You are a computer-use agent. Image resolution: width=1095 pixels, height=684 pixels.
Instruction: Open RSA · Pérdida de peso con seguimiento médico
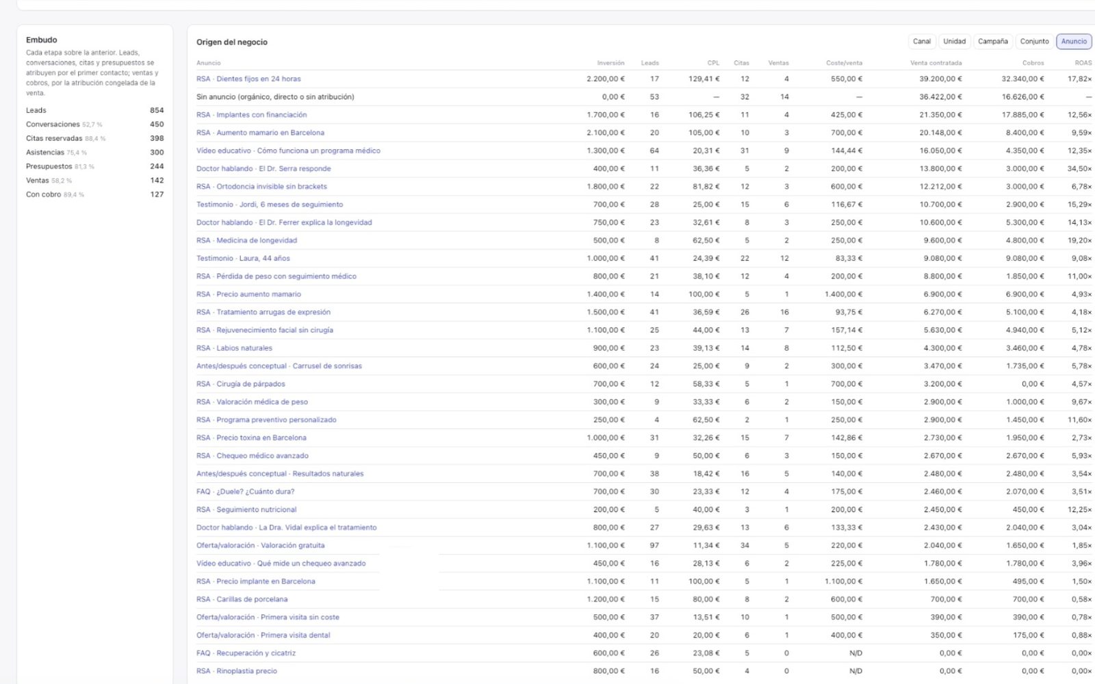pyautogui.click(x=276, y=276)
